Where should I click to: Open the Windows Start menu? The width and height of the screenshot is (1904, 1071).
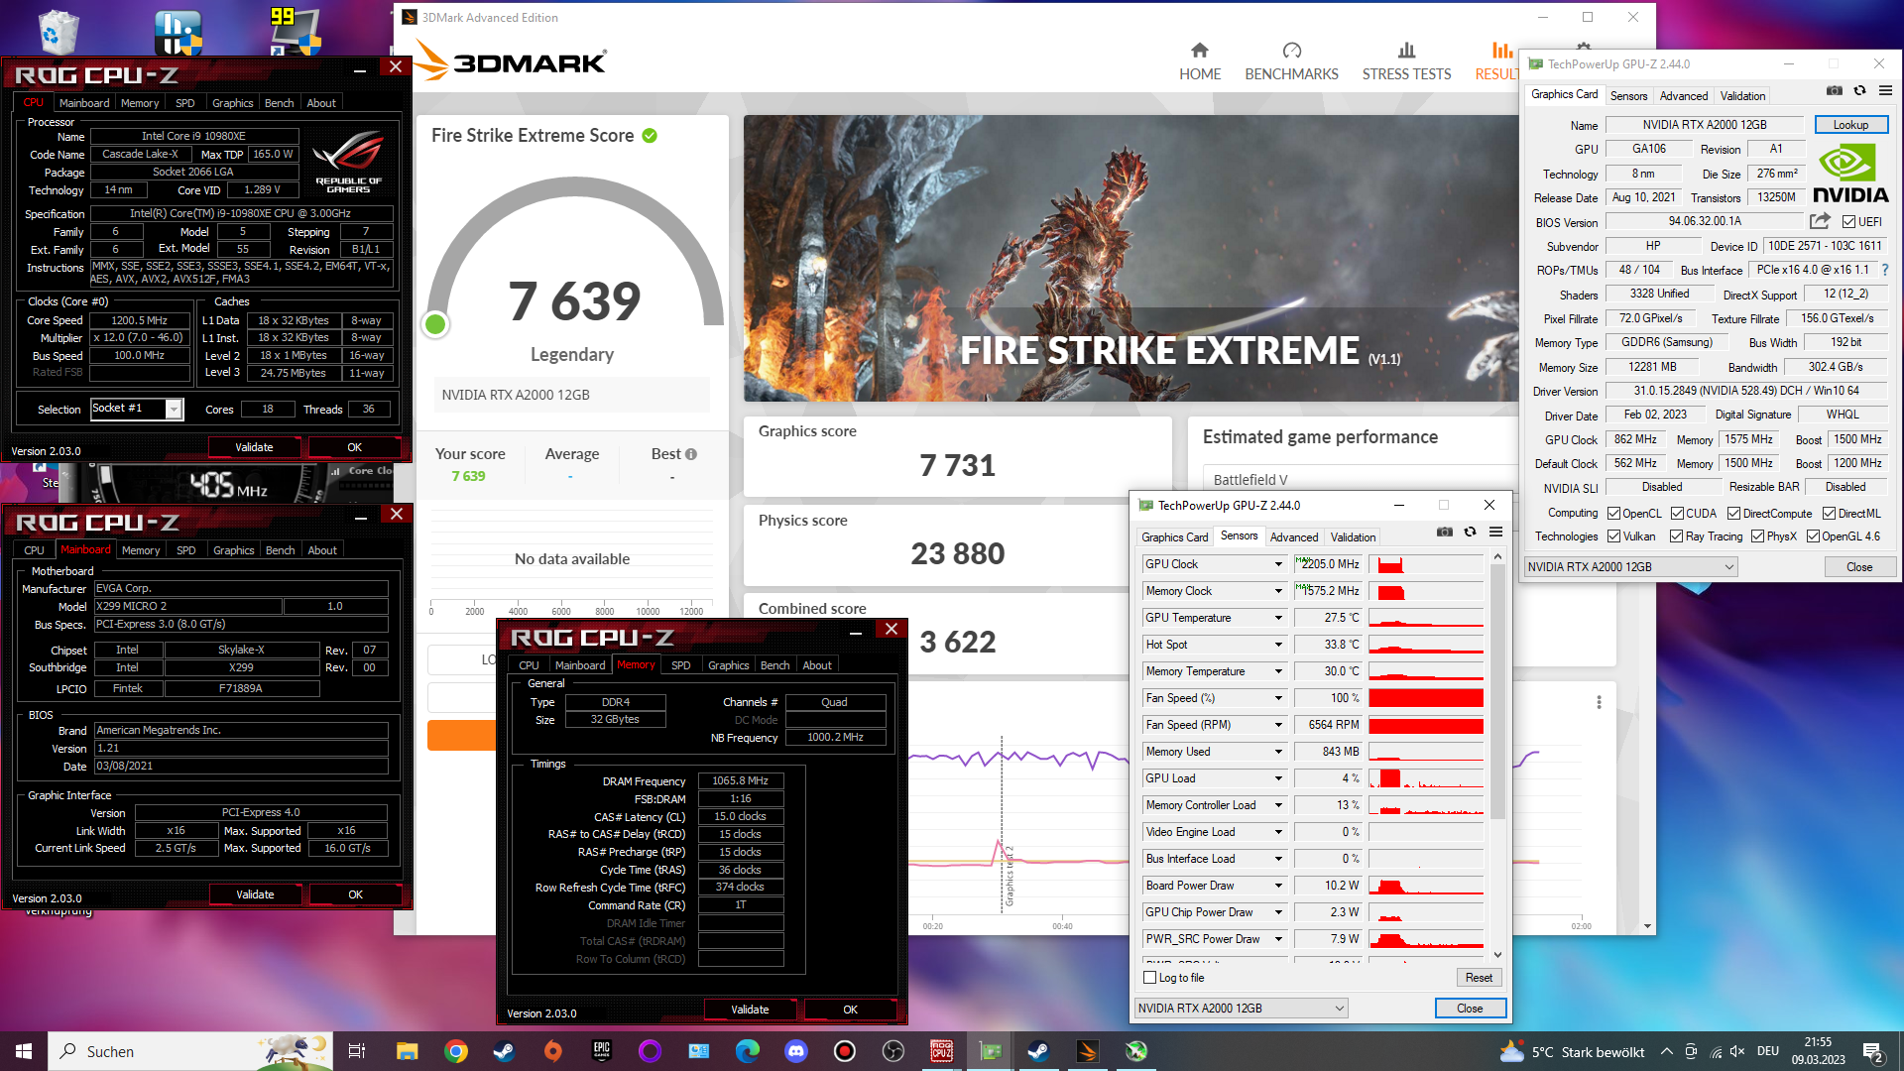24,1051
